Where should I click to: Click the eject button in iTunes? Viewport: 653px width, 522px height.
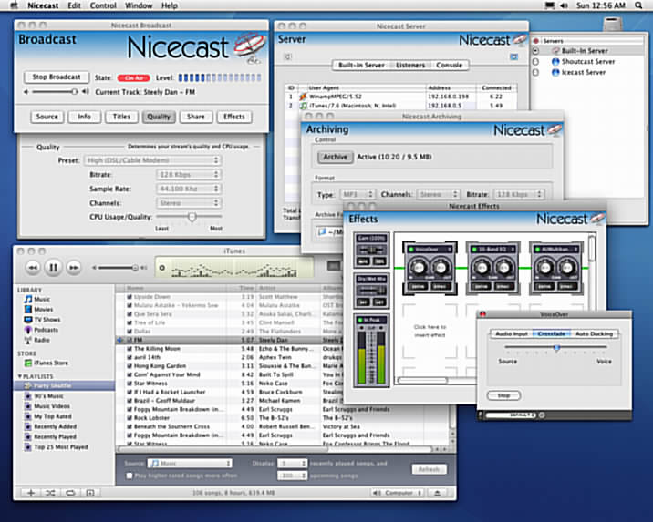pos(437,493)
